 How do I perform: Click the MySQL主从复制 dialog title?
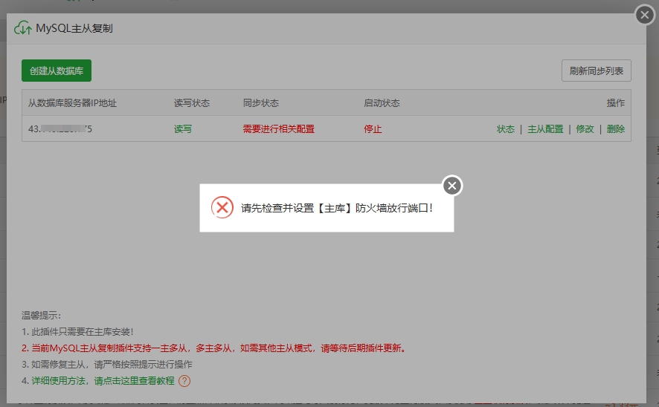74,28
